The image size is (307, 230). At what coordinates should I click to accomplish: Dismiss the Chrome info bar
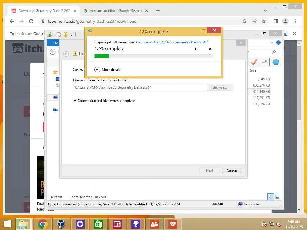tap(294, 34)
